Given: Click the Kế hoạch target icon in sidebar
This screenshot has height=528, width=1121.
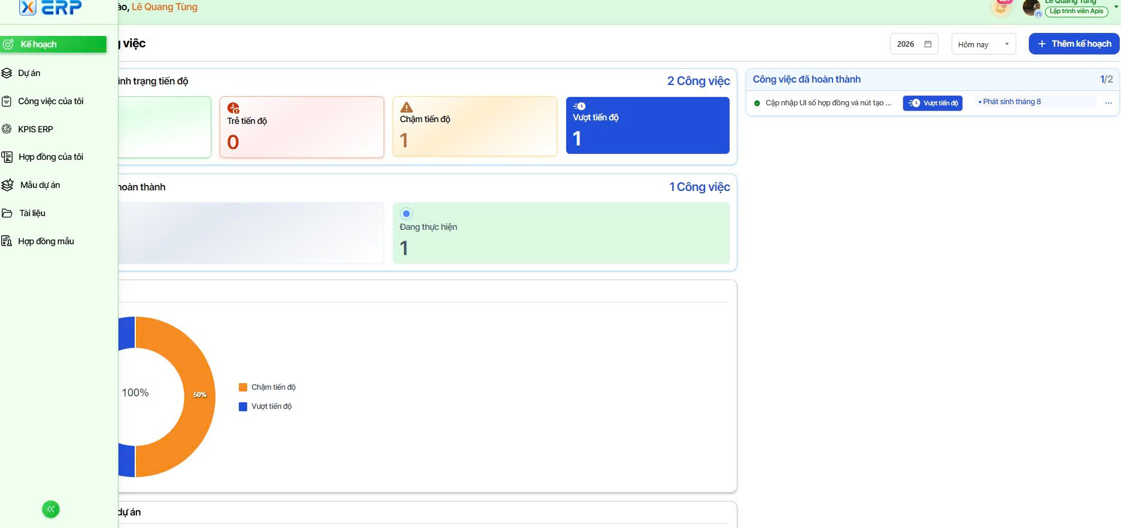Looking at the screenshot, I should point(8,44).
